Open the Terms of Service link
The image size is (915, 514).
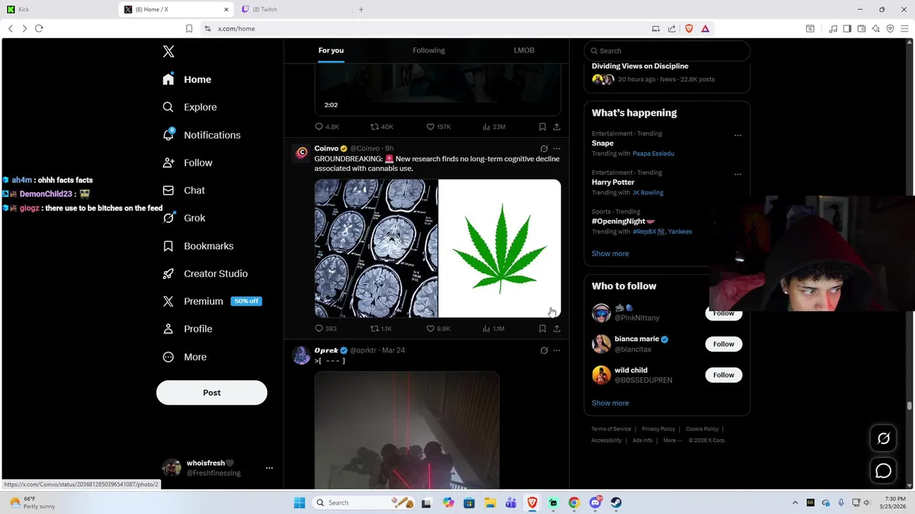click(611, 429)
